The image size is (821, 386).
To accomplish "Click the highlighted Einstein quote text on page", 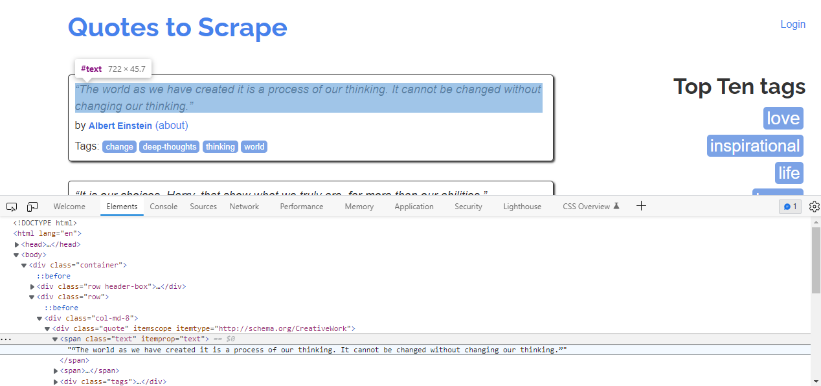I will click(x=308, y=97).
